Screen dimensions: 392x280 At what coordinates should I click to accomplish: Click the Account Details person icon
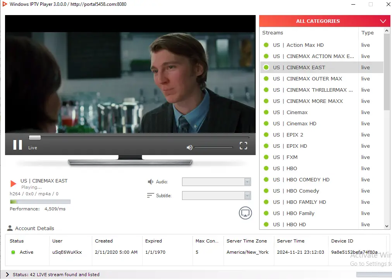coord(10,228)
